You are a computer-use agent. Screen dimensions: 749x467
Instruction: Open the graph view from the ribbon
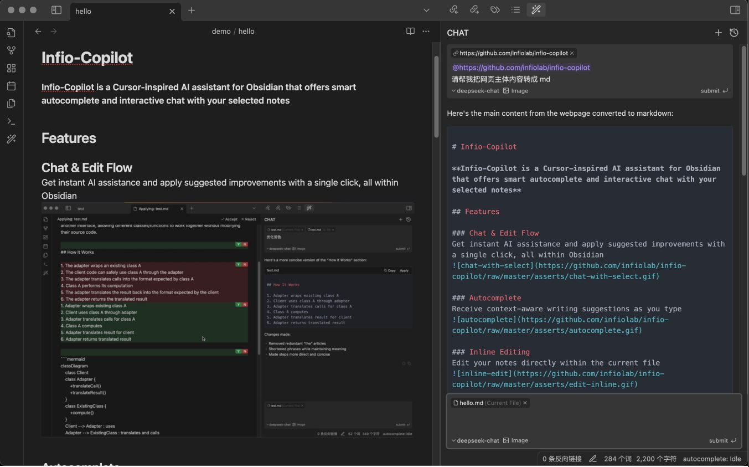pos(11,50)
